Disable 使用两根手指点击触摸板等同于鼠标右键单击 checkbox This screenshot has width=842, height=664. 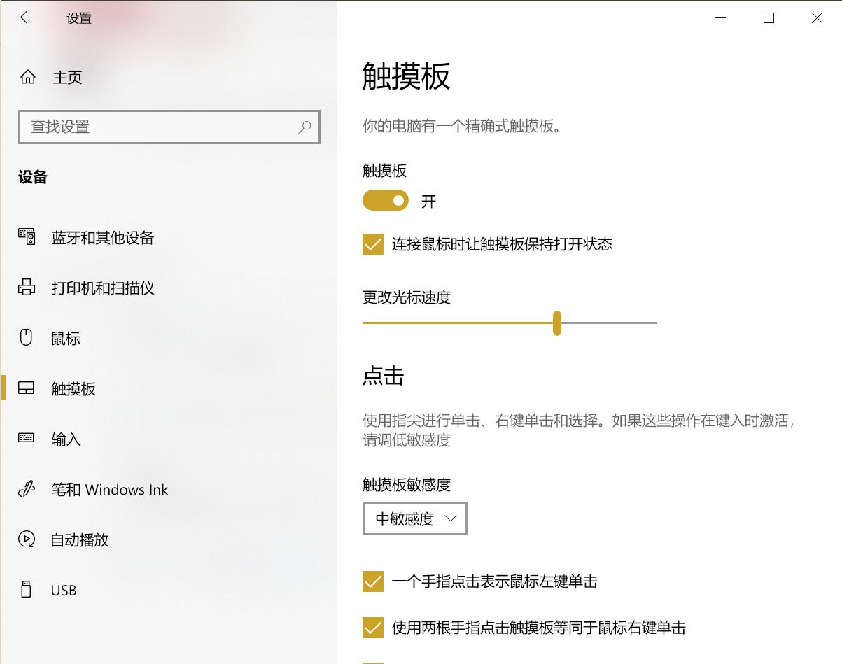pyautogui.click(x=373, y=628)
